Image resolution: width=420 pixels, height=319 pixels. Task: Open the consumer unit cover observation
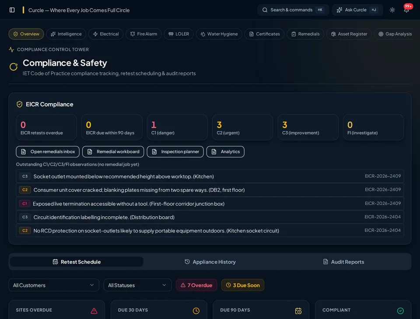pos(210,190)
